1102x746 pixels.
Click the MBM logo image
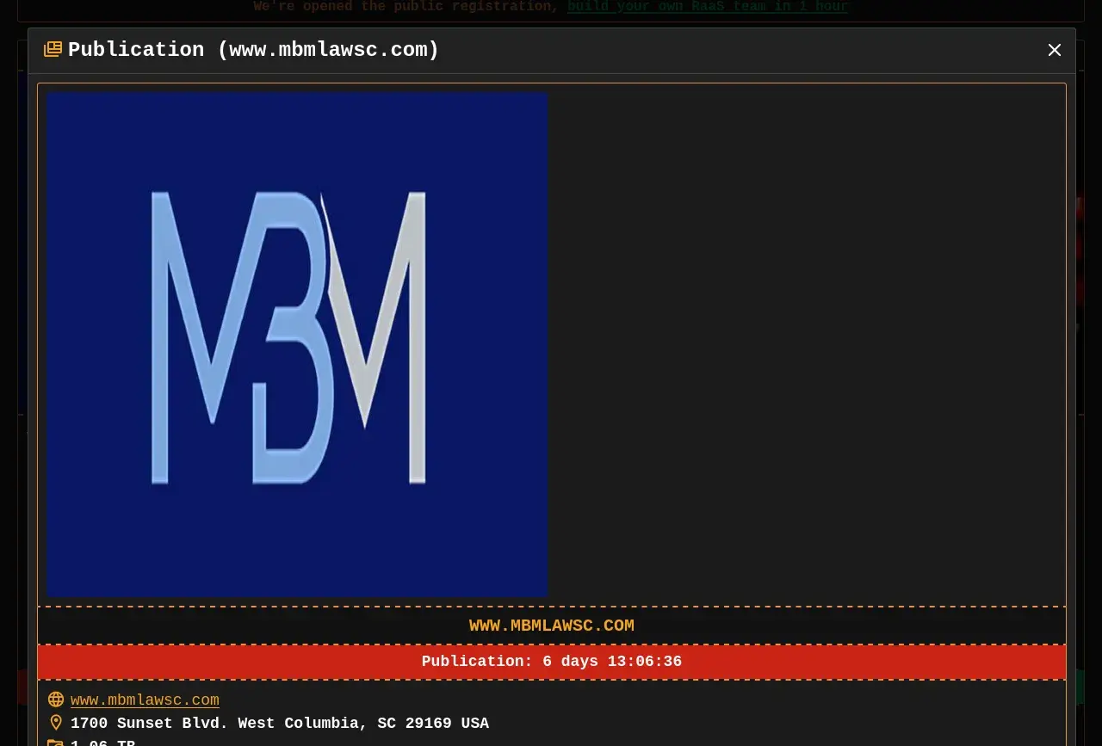297,344
